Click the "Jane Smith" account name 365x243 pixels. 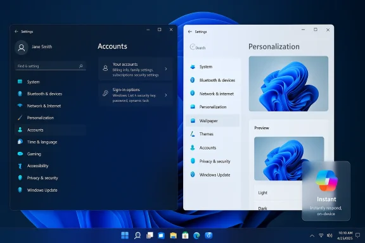click(x=42, y=46)
